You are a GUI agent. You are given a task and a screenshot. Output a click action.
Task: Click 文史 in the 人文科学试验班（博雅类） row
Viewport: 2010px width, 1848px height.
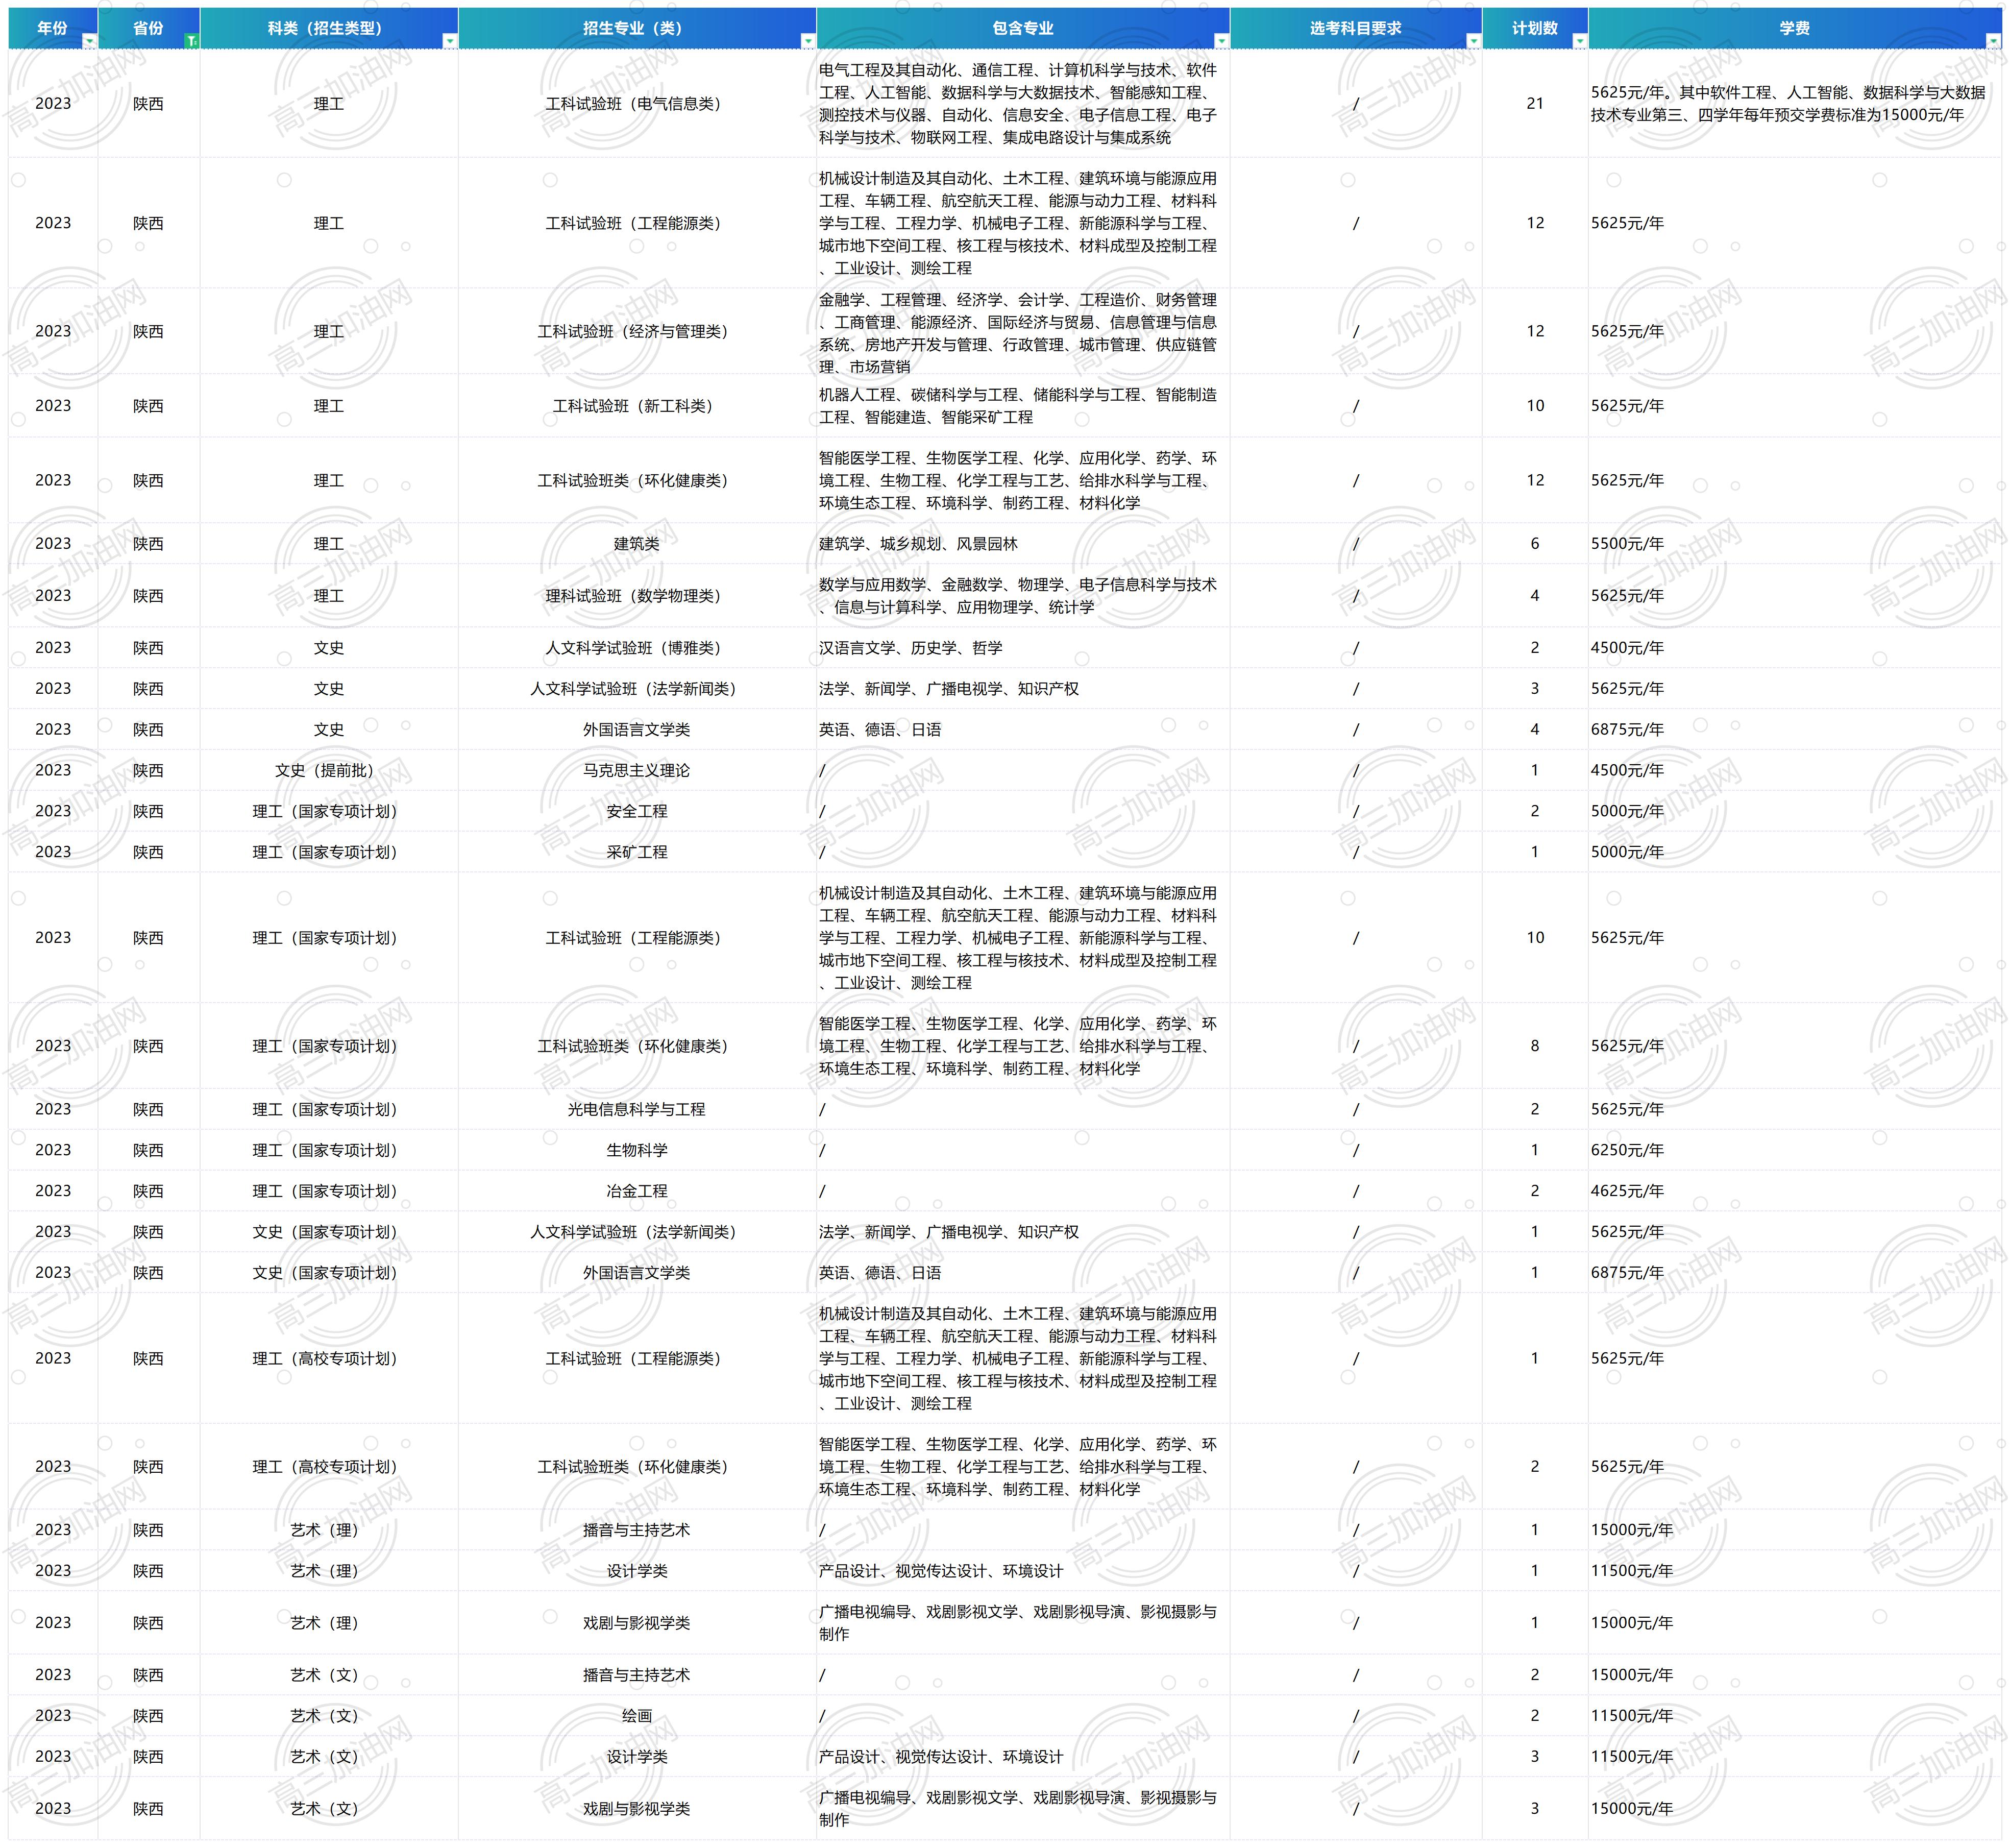click(x=329, y=648)
